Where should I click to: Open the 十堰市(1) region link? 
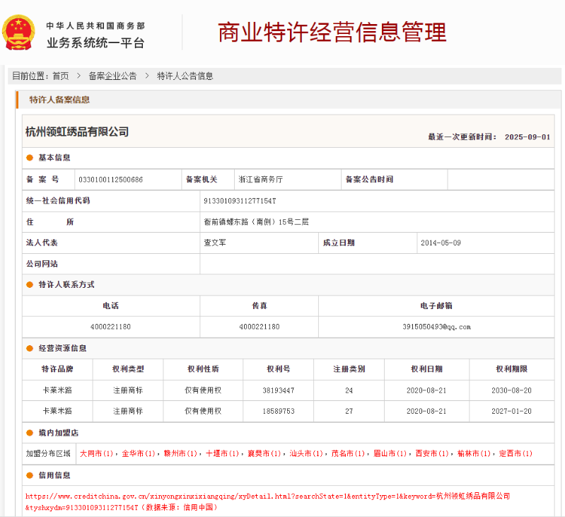[x=222, y=453]
